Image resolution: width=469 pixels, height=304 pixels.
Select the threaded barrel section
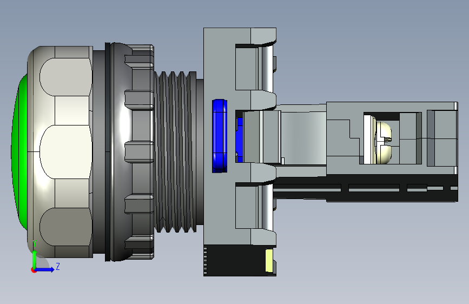[x=176, y=151]
